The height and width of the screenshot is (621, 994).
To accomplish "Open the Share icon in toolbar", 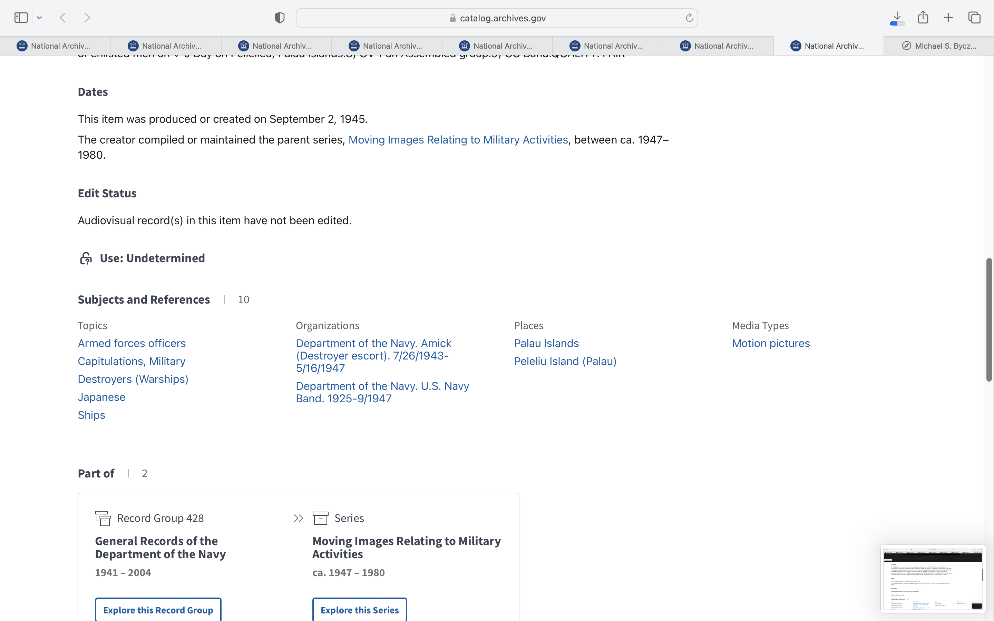I will pyautogui.click(x=923, y=17).
